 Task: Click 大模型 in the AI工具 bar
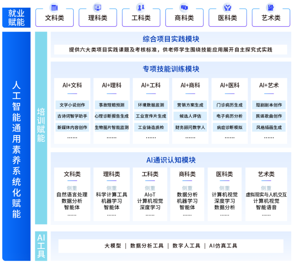(x=113, y=246)
